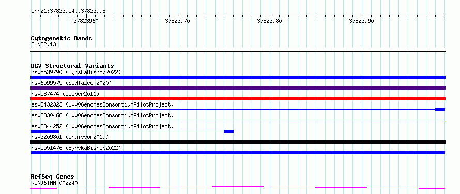Click the black bar of nsv3209801
The height and width of the screenshot is (194, 460).
click(x=238, y=142)
